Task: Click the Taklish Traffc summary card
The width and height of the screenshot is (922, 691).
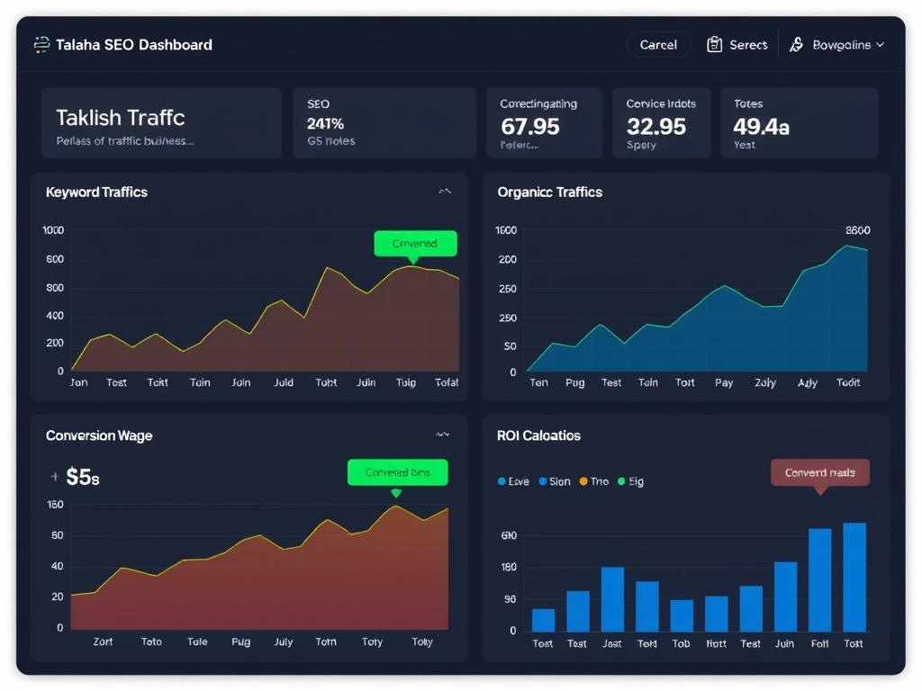Action: tap(161, 122)
